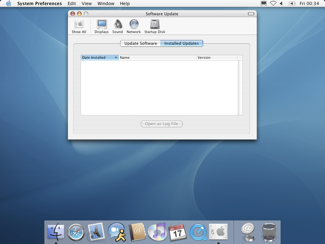The image size is (325, 244).
Task: Select the Installed Updates tab
Action: click(182, 43)
